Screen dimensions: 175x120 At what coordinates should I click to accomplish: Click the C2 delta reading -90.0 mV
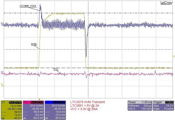pos(38,118)
